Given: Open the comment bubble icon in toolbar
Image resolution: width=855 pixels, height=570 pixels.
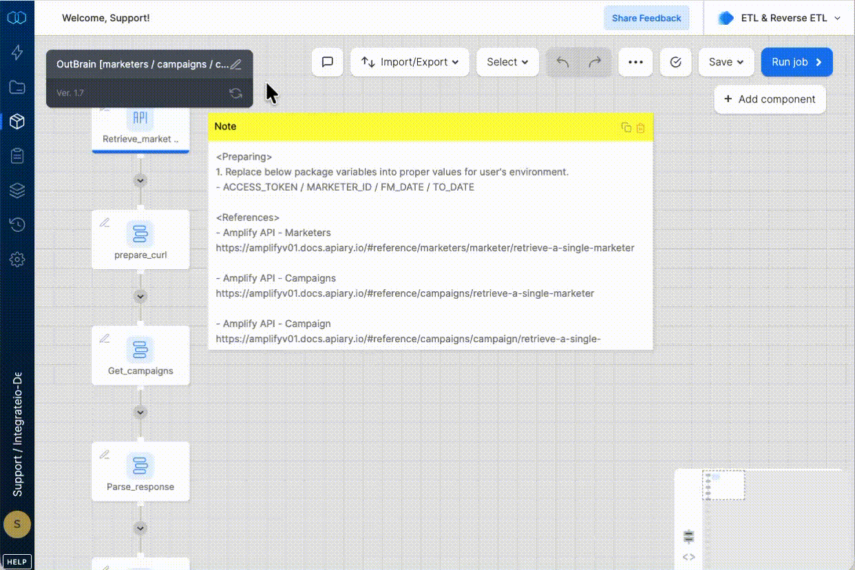Looking at the screenshot, I should click(x=327, y=62).
